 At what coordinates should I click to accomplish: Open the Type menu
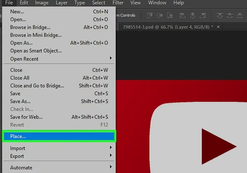[80, 3]
